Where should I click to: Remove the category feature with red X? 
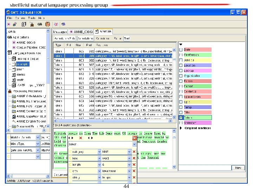(x=134, y=152)
